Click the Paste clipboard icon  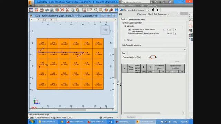[78, 10]
